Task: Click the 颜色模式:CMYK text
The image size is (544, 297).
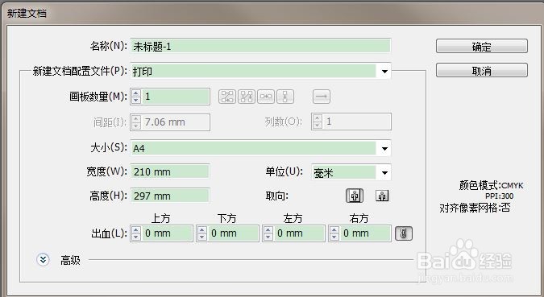Action: point(491,185)
